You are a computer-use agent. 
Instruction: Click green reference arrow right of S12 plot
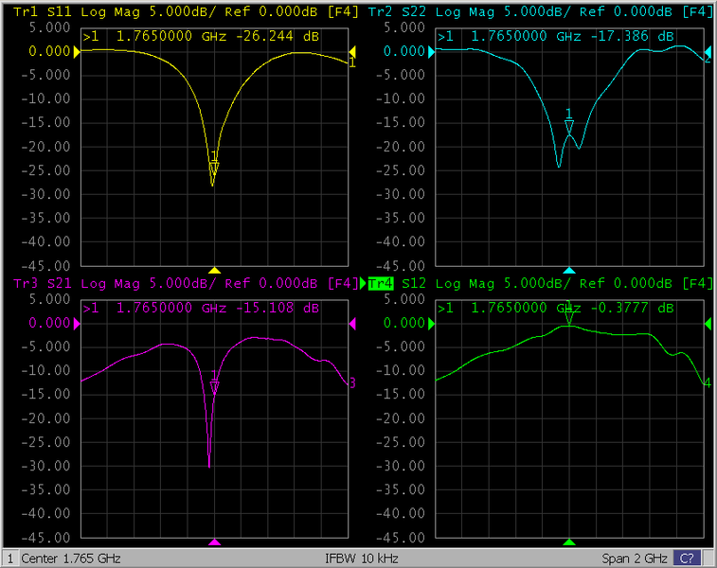[707, 324]
